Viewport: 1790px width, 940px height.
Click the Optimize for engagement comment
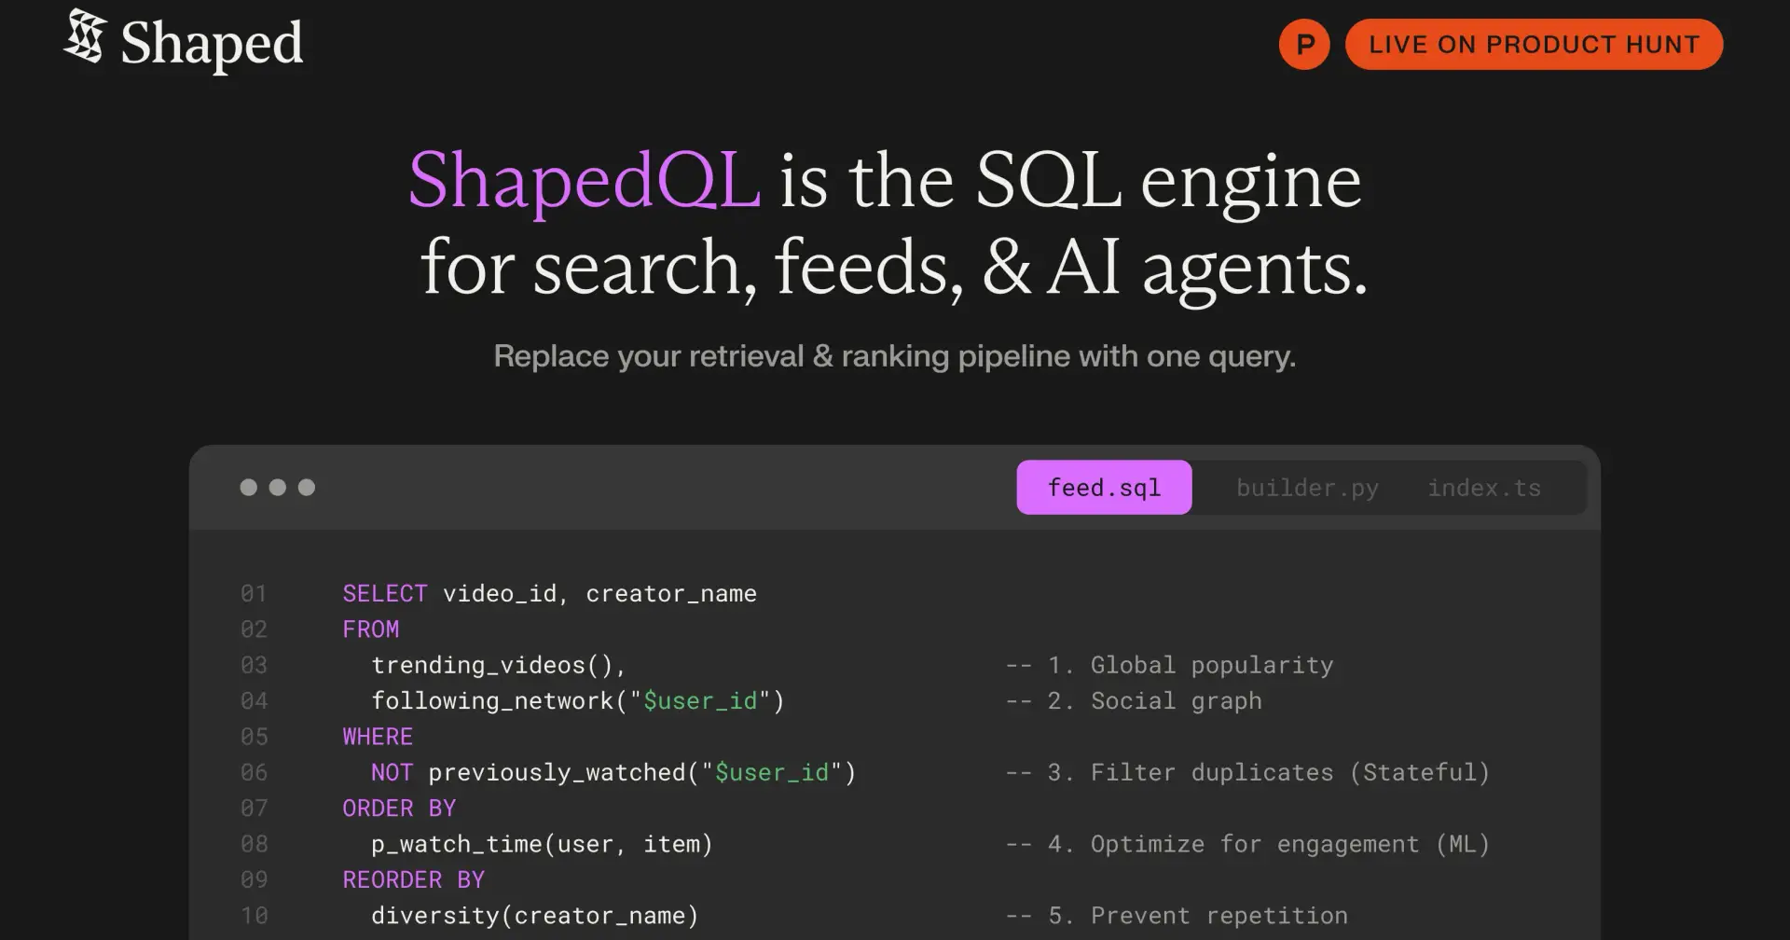pyautogui.click(x=1246, y=844)
